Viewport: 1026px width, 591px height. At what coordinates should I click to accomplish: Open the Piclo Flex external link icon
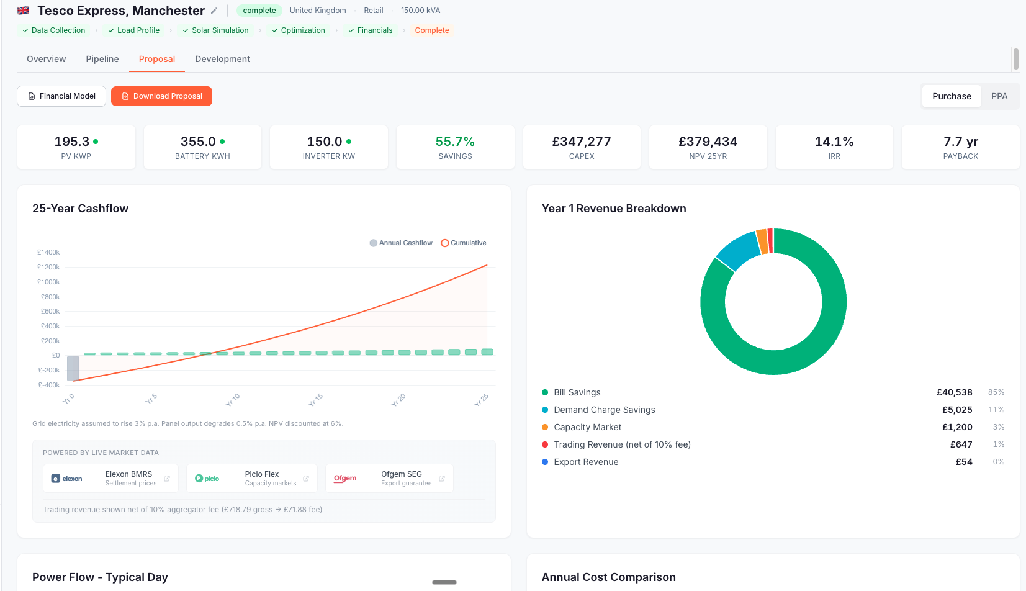[x=305, y=479]
